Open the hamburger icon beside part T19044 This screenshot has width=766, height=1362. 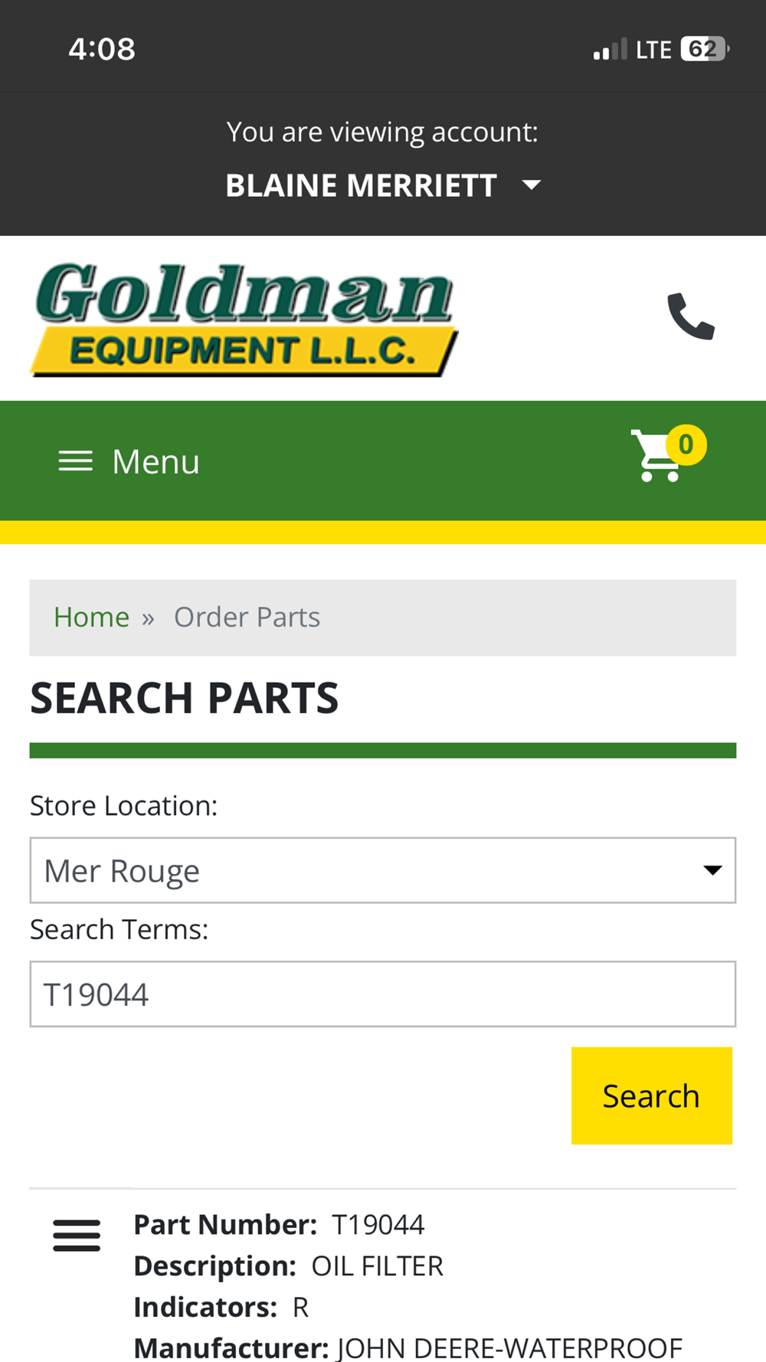(77, 1235)
